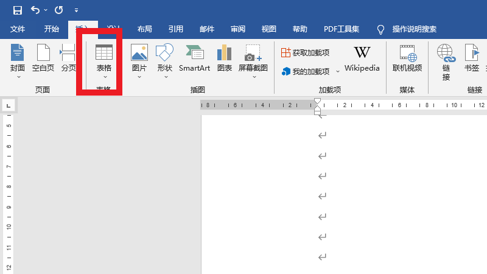This screenshot has height=274, width=487.
Task: Expand My Add-ins (我的加载项) dropdown arrow
Action: 338,72
